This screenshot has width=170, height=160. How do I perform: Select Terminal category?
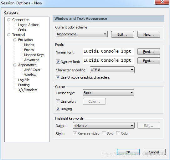tap(18, 35)
